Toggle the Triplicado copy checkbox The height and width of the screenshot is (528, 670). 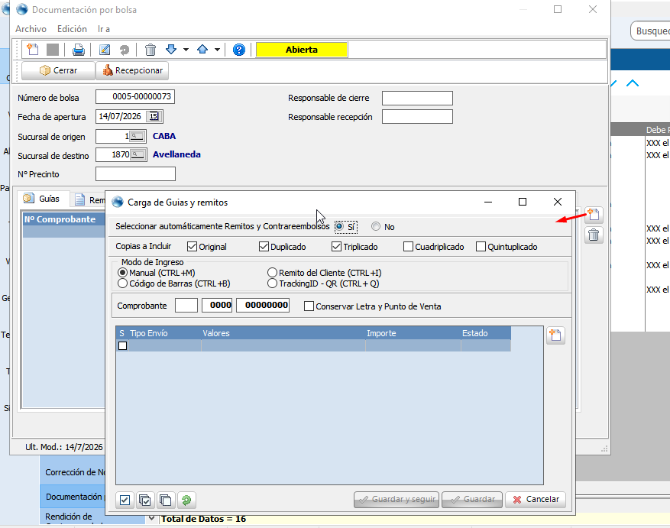click(x=336, y=247)
